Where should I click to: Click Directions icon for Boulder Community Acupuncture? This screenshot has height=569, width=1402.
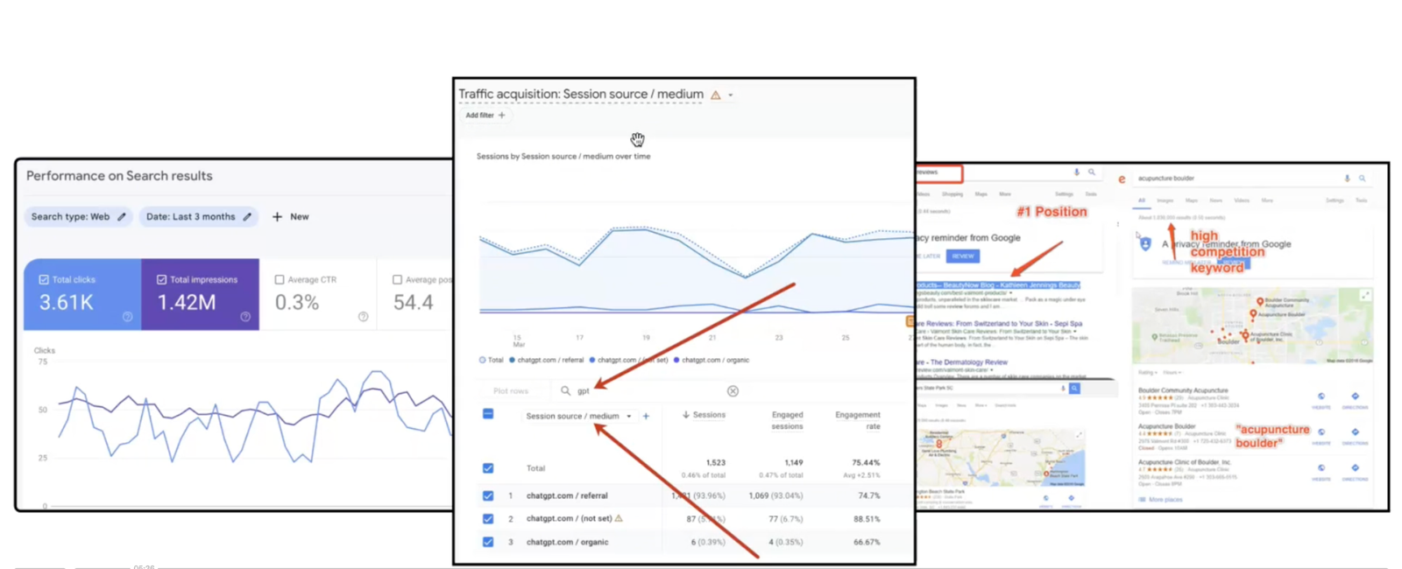1355,397
